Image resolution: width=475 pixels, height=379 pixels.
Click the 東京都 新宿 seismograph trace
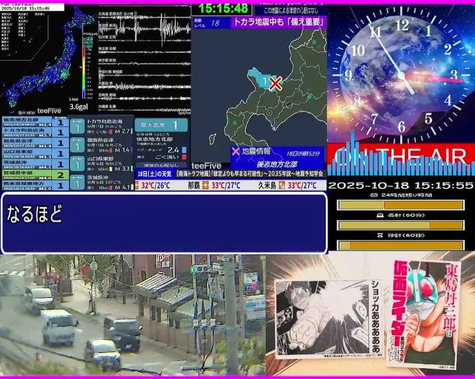tap(145, 63)
